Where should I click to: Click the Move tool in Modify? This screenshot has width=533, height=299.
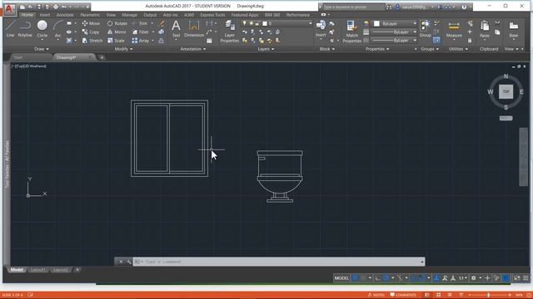point(91,23)
